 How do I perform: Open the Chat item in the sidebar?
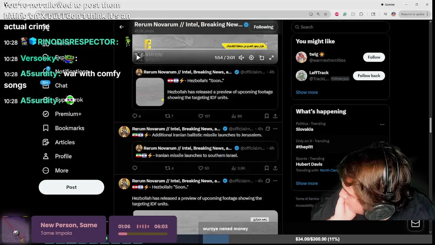click(55, 85)
